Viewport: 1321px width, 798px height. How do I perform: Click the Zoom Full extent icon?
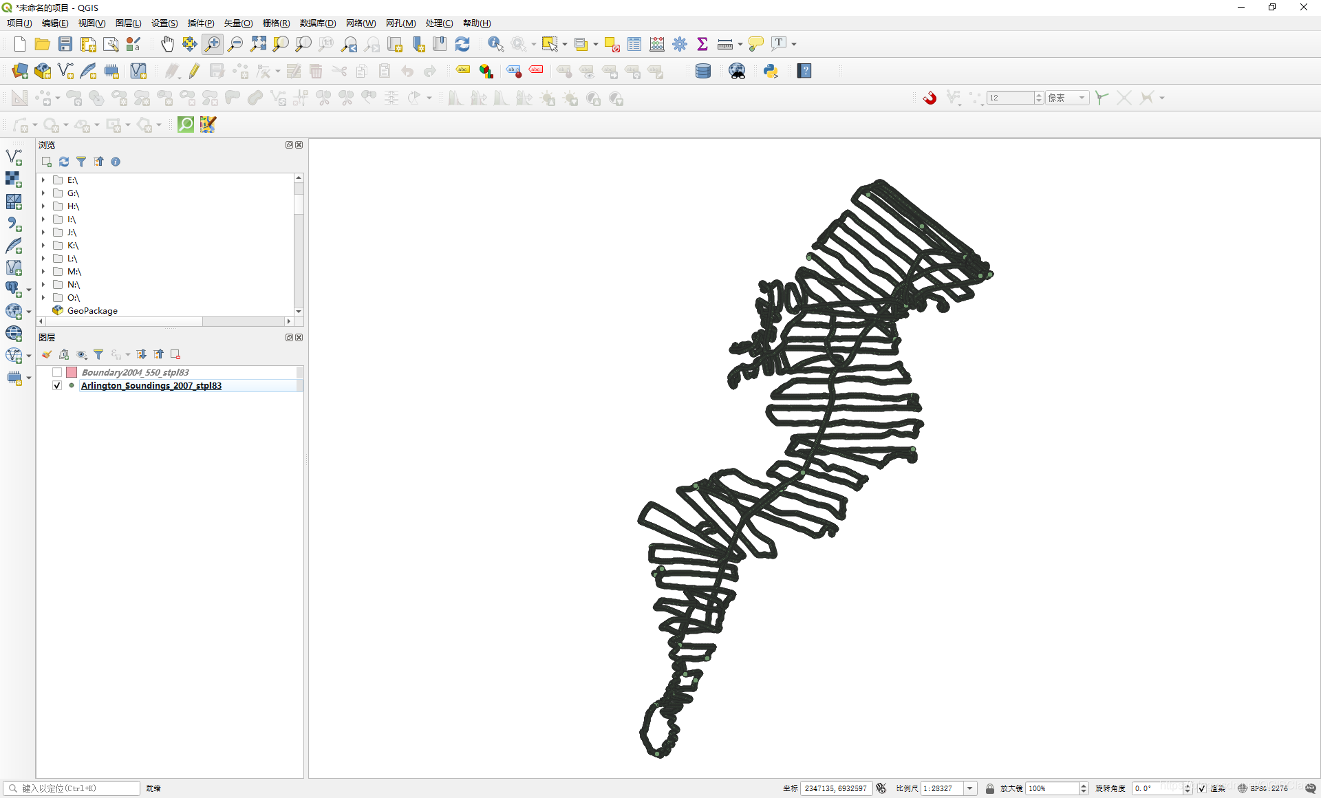pos(258,44)
